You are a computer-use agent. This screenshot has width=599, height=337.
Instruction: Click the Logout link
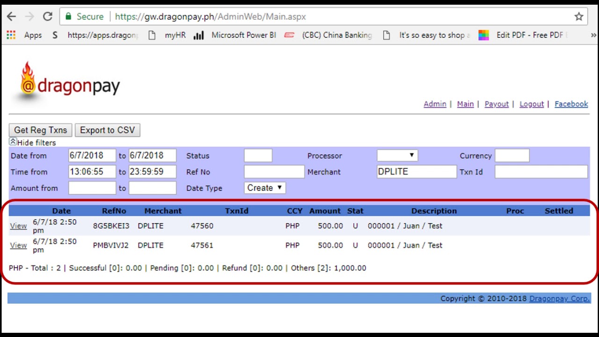(532, 104)
